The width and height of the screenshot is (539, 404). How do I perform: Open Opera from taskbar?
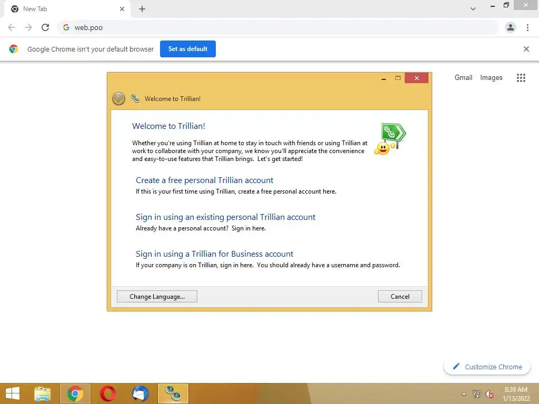click(108, 393)
